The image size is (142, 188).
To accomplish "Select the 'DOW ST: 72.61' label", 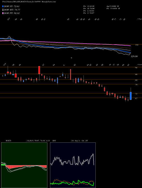I will (12, 6).
